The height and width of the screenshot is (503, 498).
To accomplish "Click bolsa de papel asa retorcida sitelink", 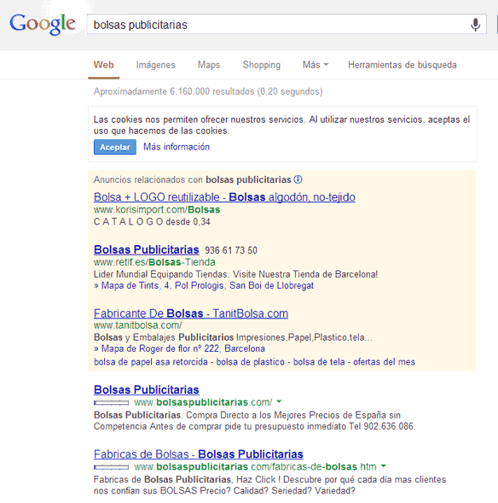I will click(151, 362).
